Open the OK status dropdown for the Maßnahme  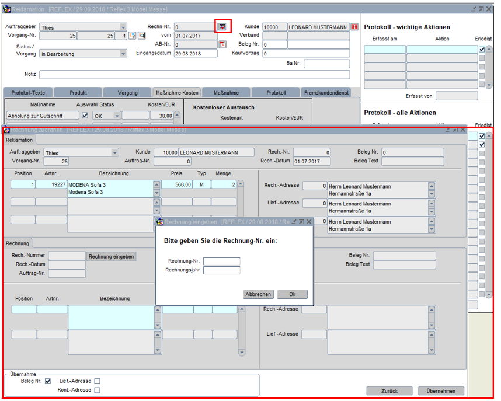coord(117,116)
